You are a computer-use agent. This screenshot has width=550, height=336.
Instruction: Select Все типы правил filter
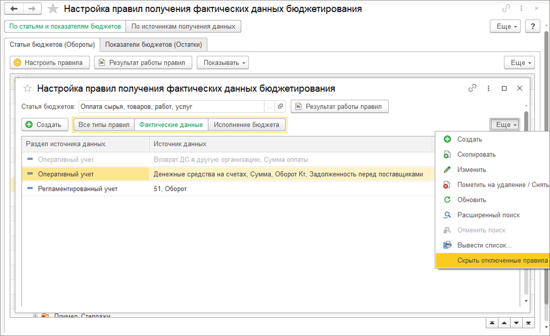[x=104, y=125]
